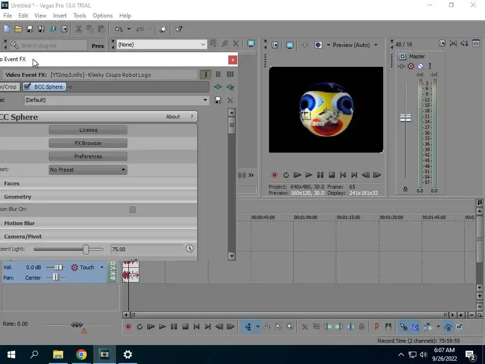This screenshot has width=485, height=364.
Task: Open the Tools menu
Action: tap(80, 16)
